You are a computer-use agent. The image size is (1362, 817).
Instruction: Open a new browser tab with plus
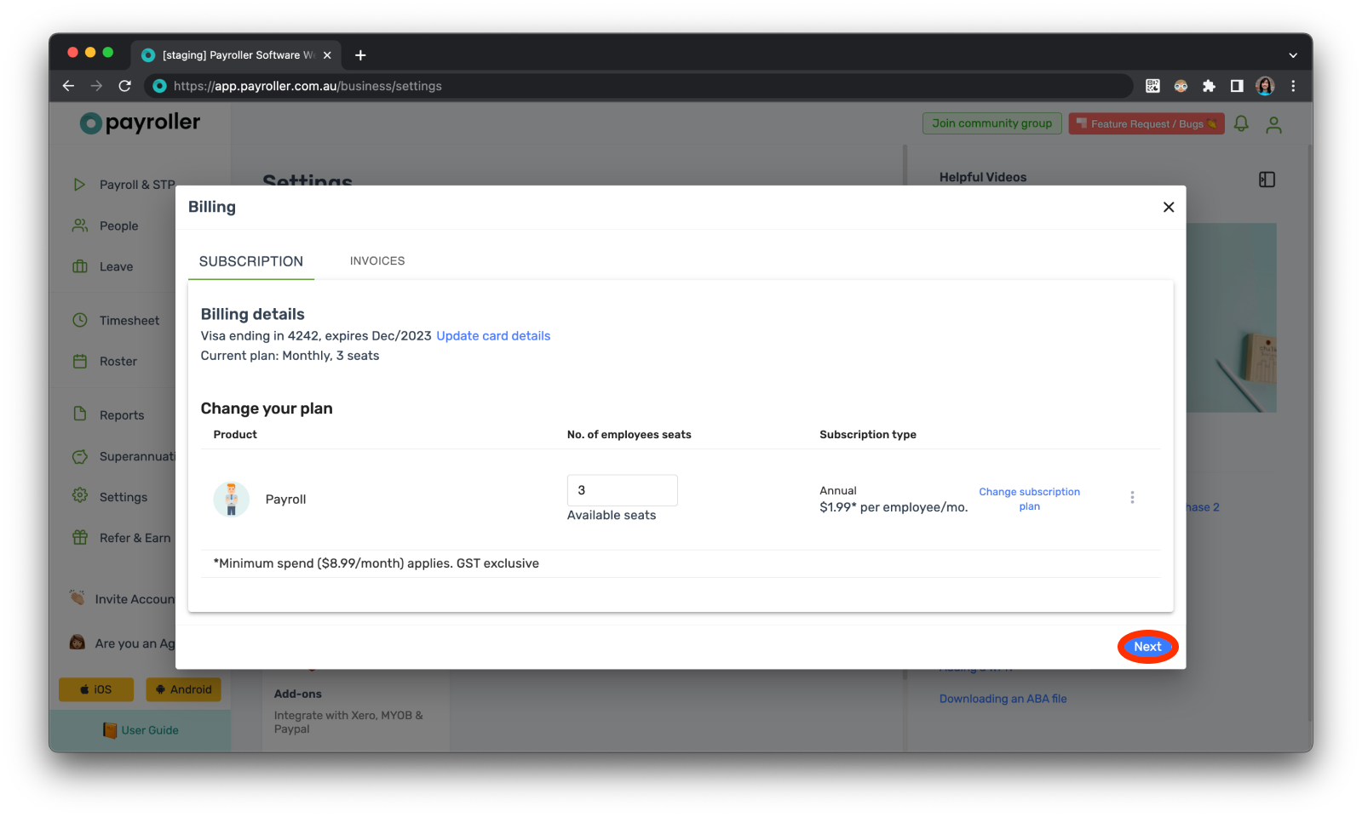point(360,55)
